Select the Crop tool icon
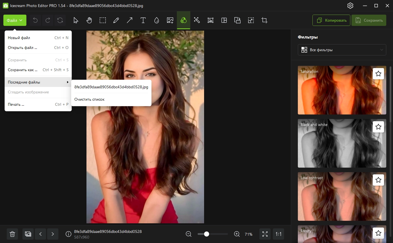Screen dimensions: 393x243 [x=264, y=20]
